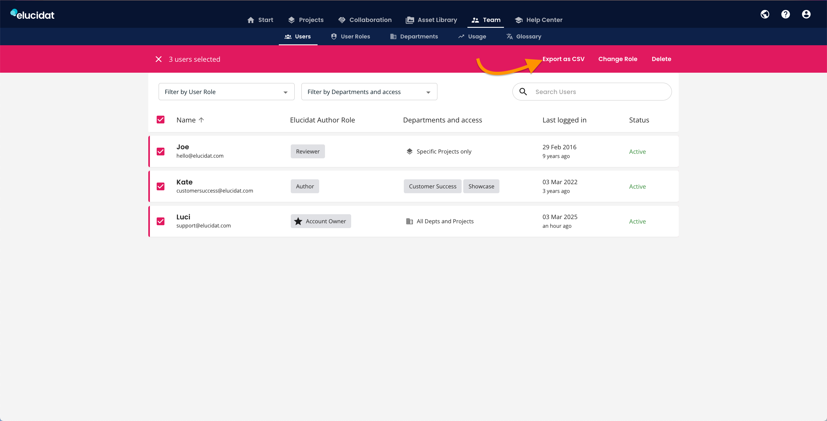Click the Departments and access column header
The width and height of the screenshot is (827, 421).
coord(443,120)
